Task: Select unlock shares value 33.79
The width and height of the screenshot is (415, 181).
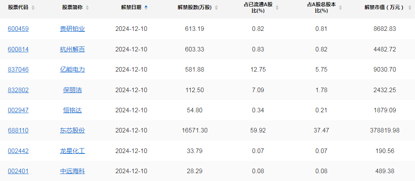Action: [x=194, y=151]
